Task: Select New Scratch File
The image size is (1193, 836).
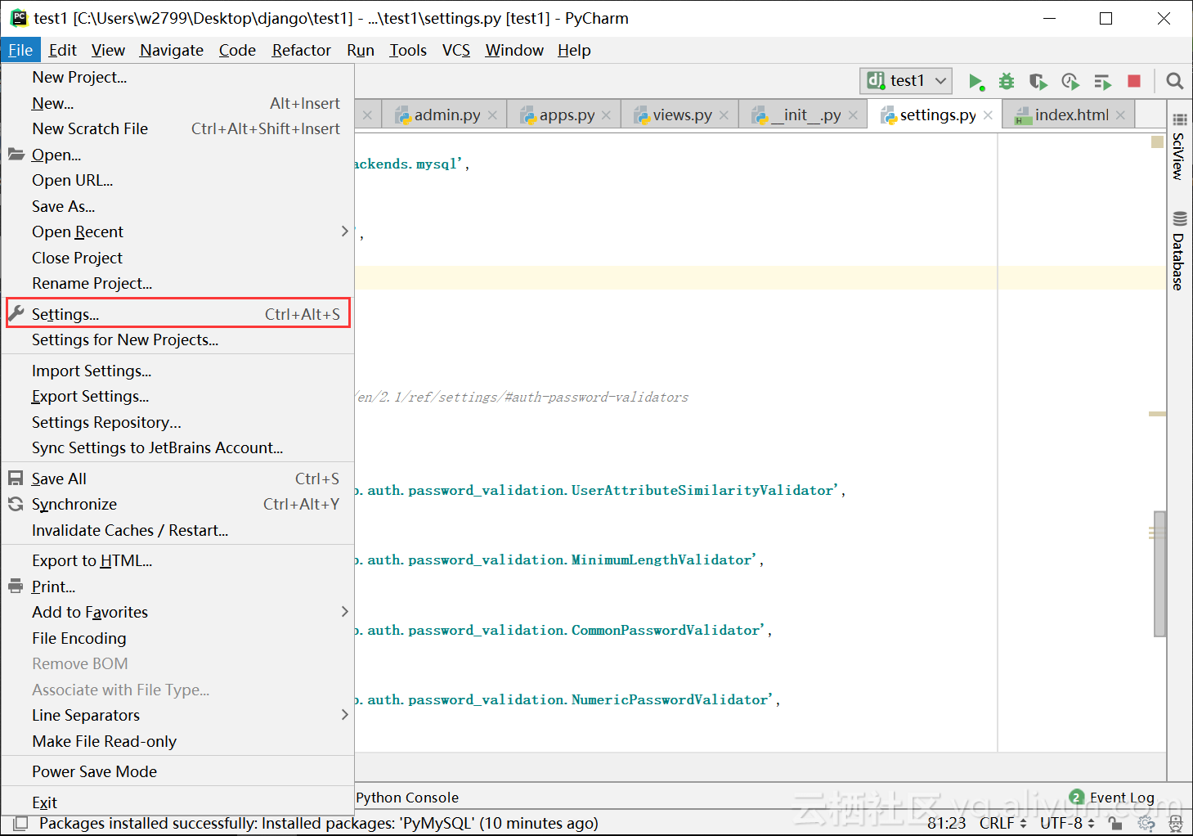Action: [178, 128]
